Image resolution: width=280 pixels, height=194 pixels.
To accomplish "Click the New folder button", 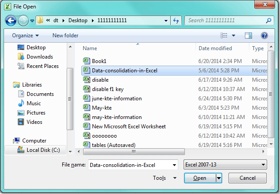I will click(x=65, y=36).
